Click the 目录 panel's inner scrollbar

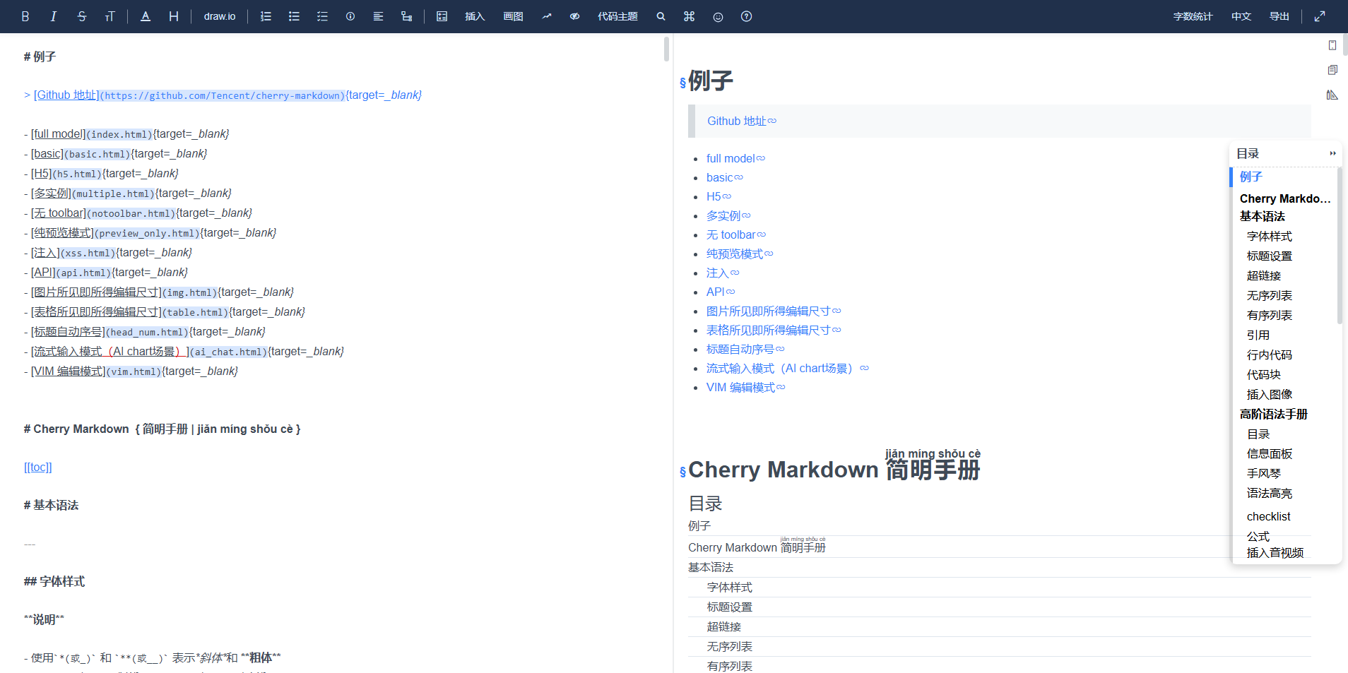(x=1340, y=246)
